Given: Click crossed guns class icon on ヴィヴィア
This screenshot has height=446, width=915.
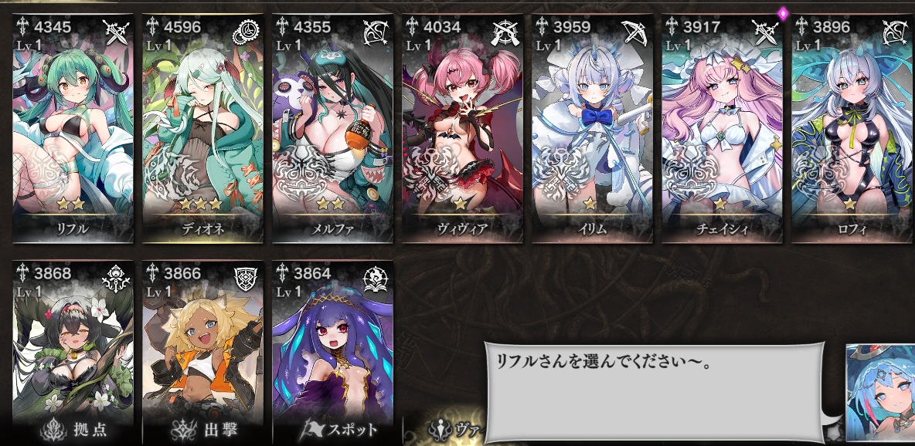Looking at the screenshot, I should [505, 32].
